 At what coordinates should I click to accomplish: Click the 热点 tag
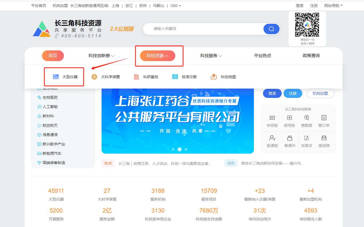point(108,163)
